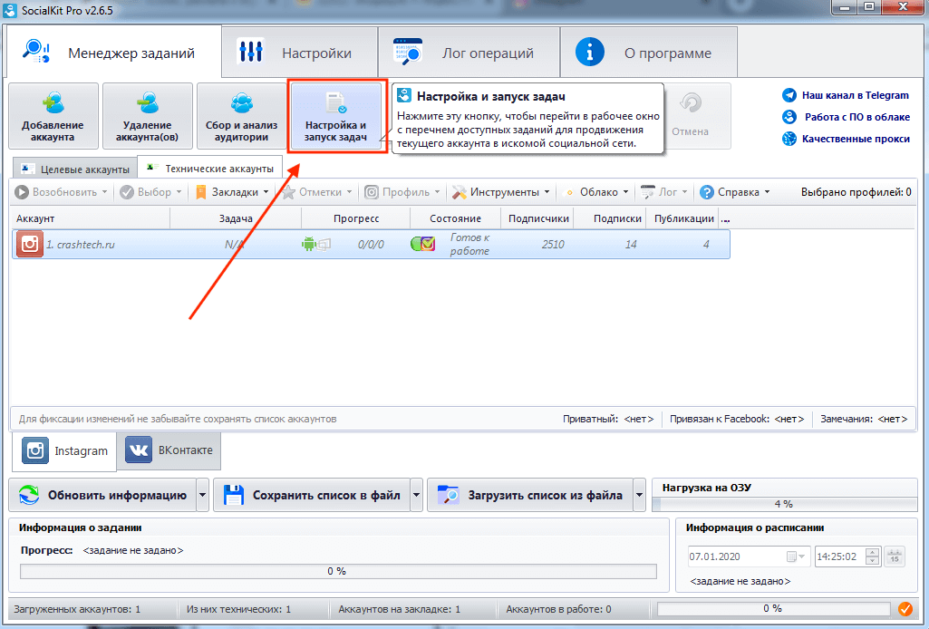
Task: Expand the Загрузить список dropdown arrow
Action: (639, 495)
